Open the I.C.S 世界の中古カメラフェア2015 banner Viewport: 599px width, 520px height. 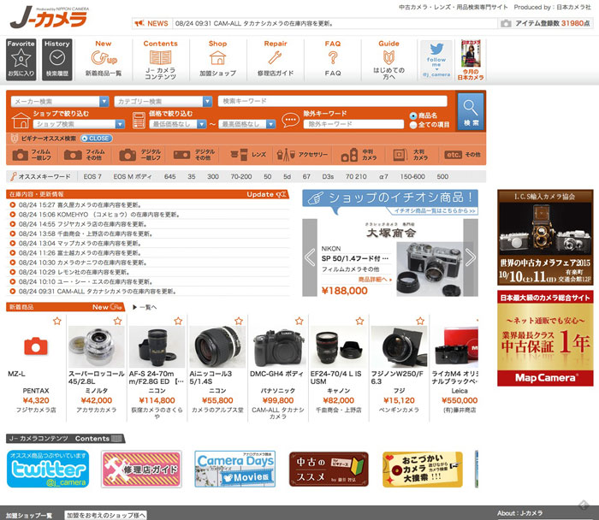pos(545,237)
